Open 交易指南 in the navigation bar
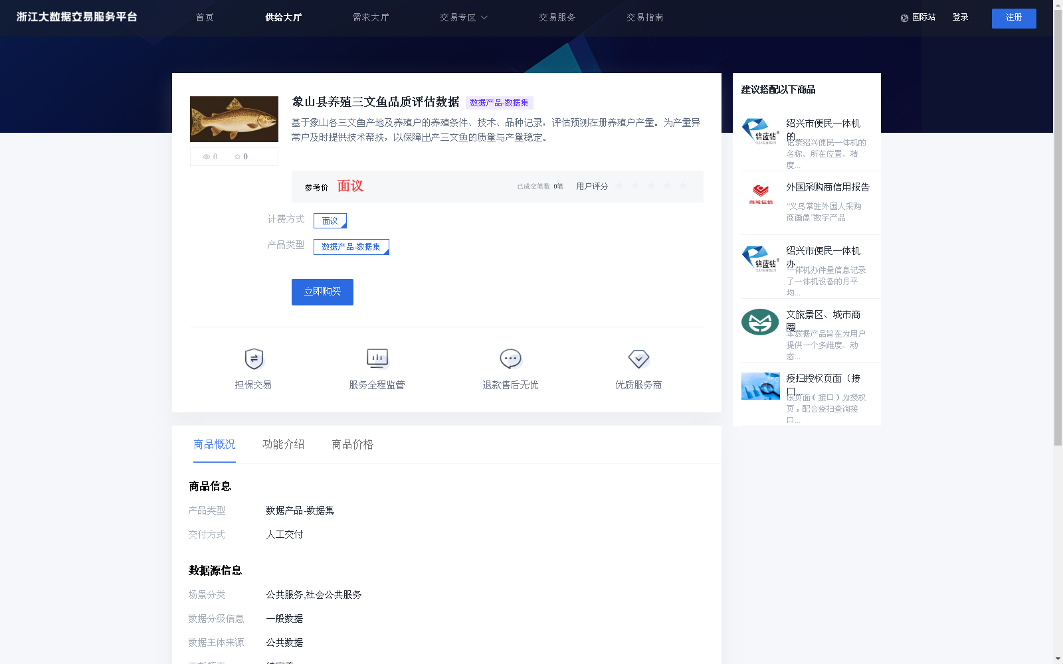Viewport: 1063px width, 664px height. click(x=645, y=17)
